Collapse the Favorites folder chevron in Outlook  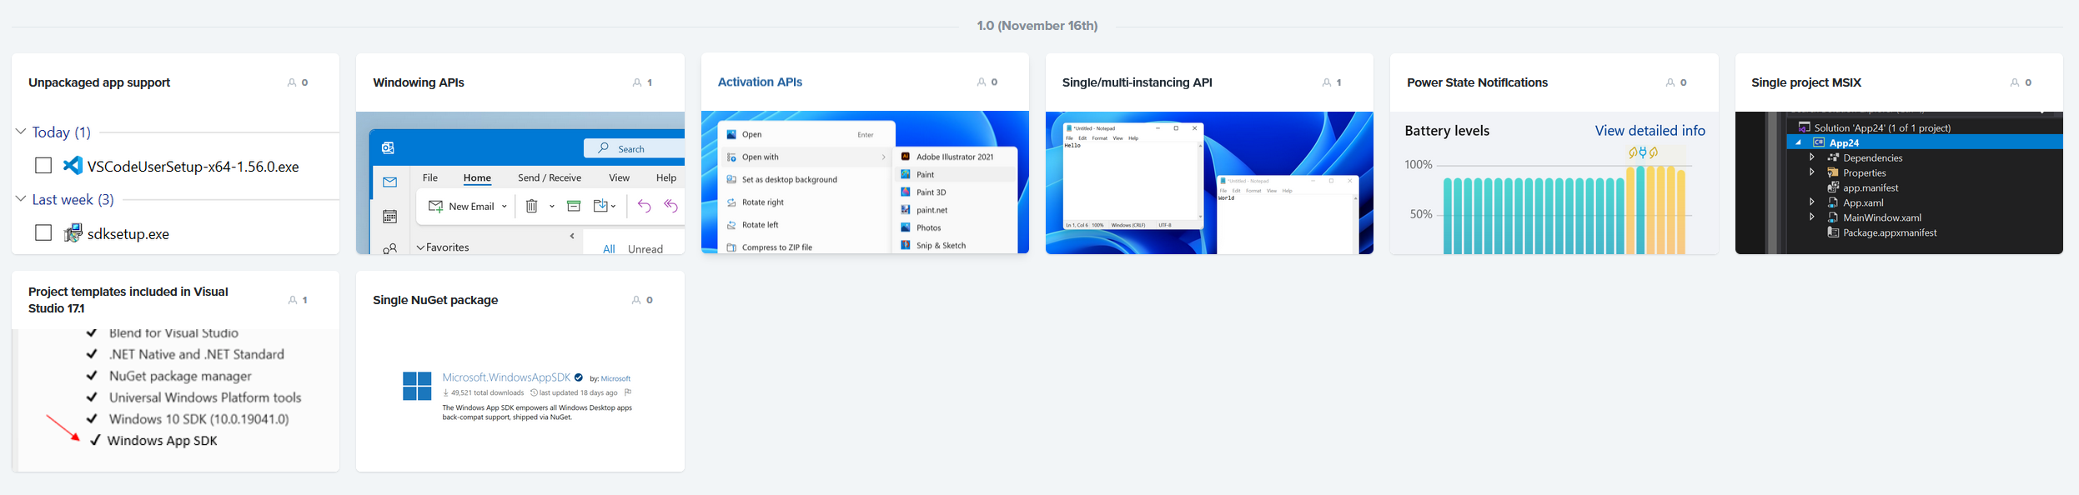point(420,247)
